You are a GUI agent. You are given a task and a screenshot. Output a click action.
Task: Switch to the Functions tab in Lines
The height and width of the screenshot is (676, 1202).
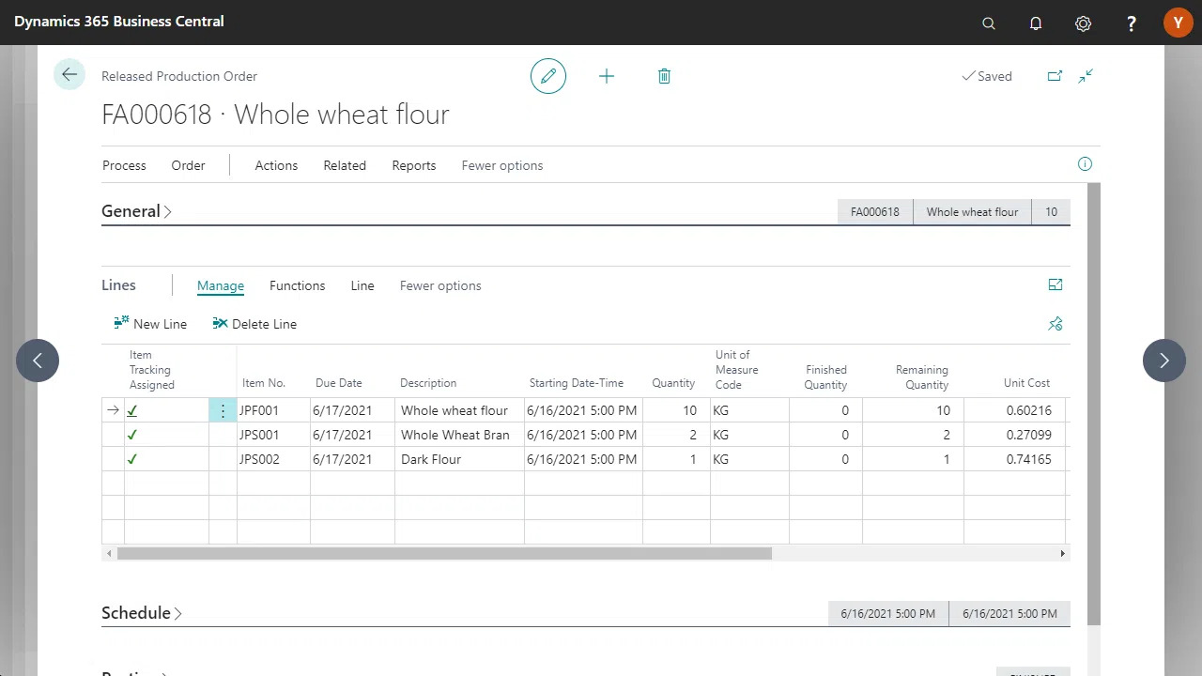point(297,285)
